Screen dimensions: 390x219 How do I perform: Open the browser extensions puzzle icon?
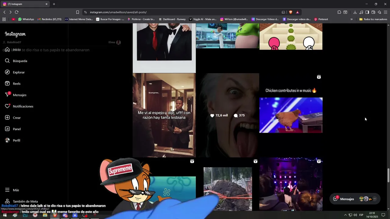[339, 12]
